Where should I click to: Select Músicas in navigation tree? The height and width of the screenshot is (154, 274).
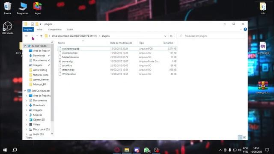[x=37, y=115]
